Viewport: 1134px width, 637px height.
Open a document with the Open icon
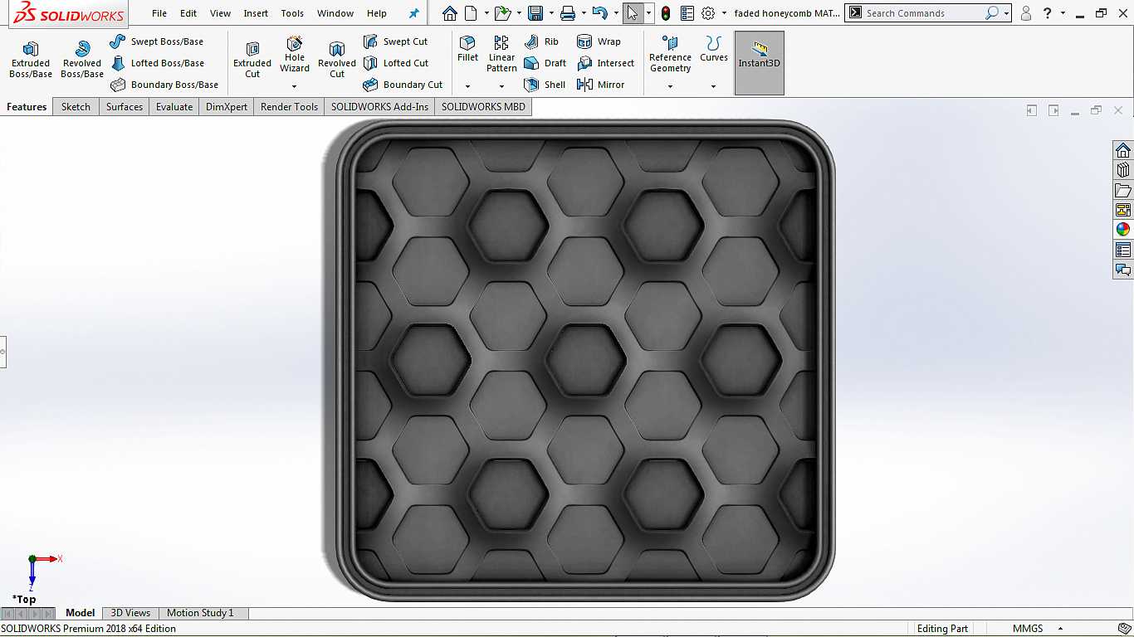pos(501,13)
